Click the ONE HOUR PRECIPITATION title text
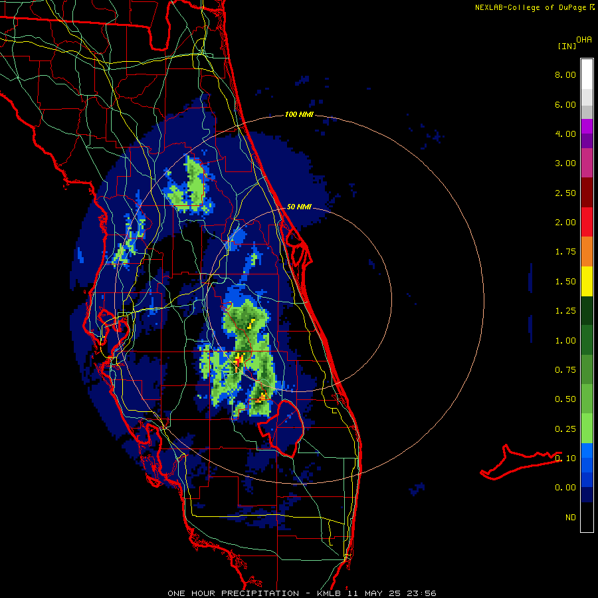The width and height of the screenshot is (598, 598). pyautogui.click(x=233, y=593)
